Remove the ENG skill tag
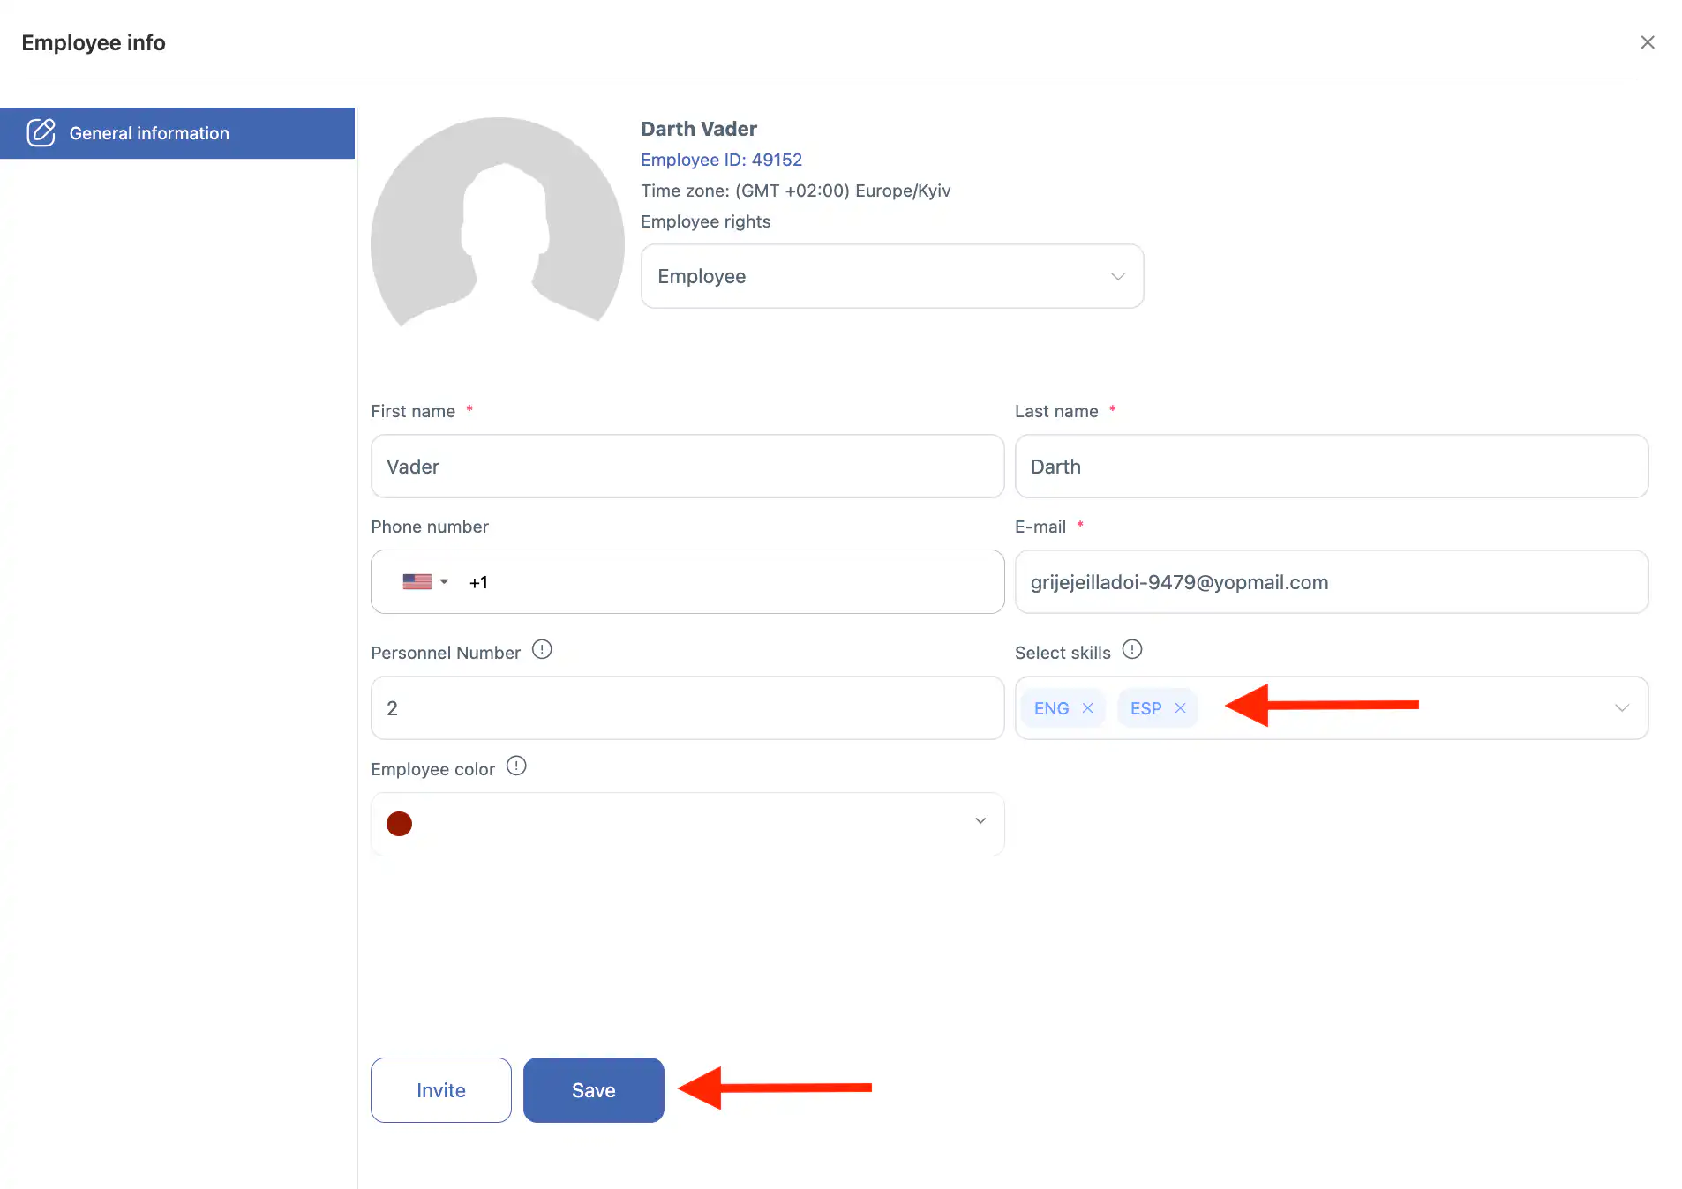1682x1189 pixels. tap(1087, 708)
